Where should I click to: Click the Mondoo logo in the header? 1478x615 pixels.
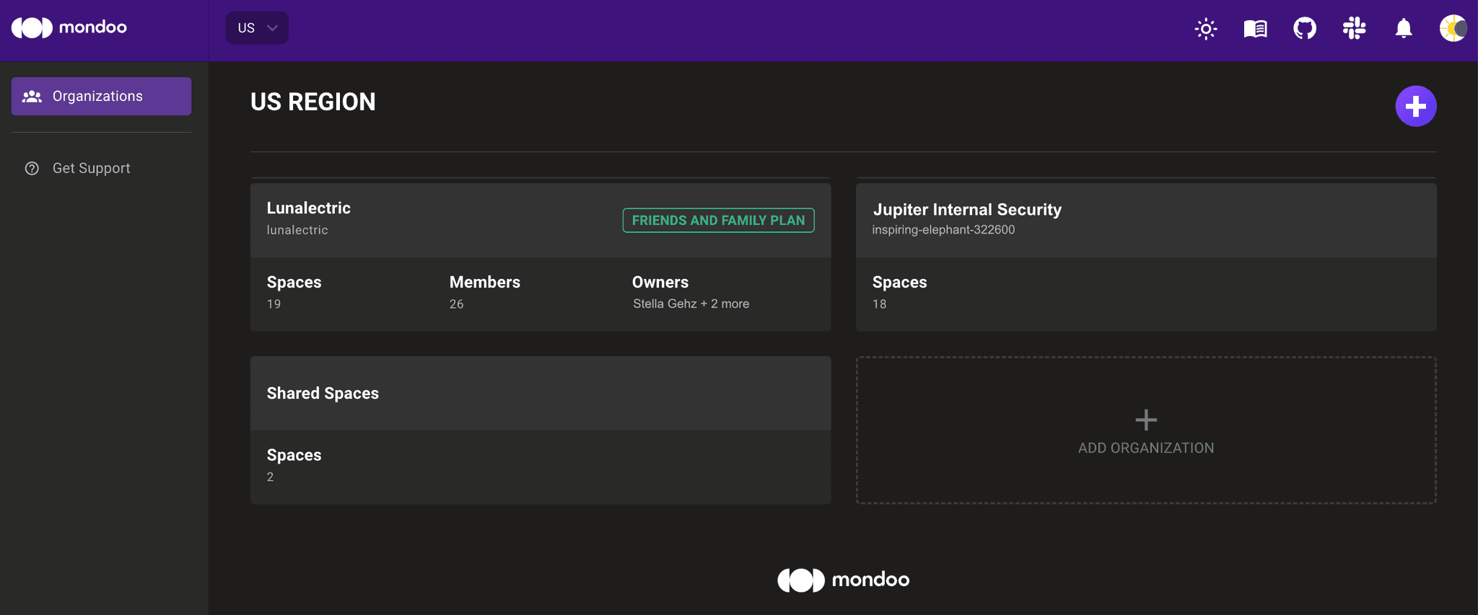point(69,28)
